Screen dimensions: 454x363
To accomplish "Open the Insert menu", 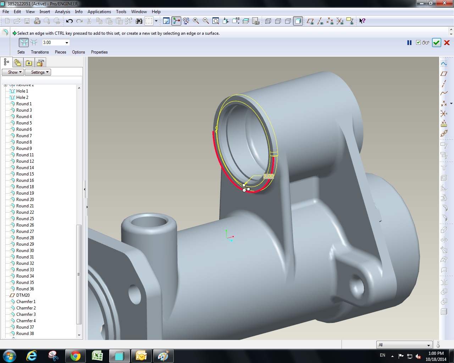I will point(45,12).
